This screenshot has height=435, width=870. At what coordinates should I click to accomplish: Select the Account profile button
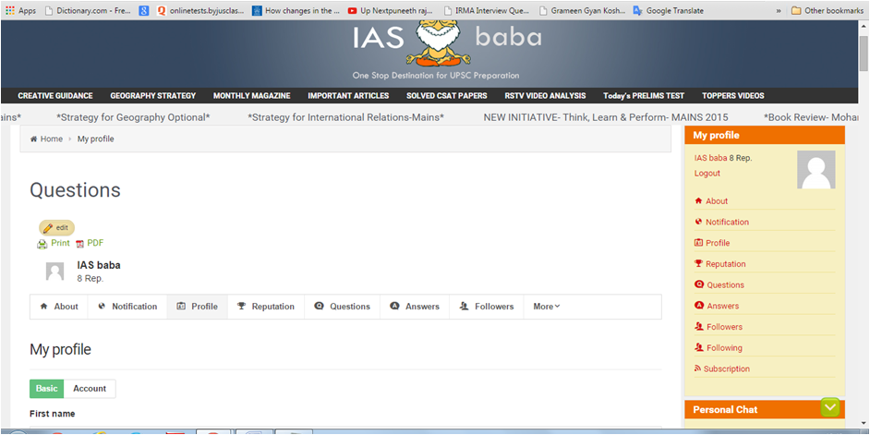click(90, 389)
